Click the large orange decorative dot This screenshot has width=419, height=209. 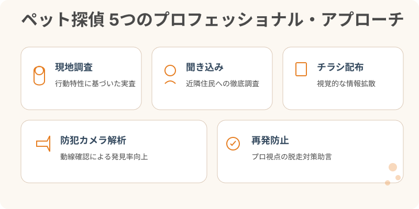[x=393, y=167]
